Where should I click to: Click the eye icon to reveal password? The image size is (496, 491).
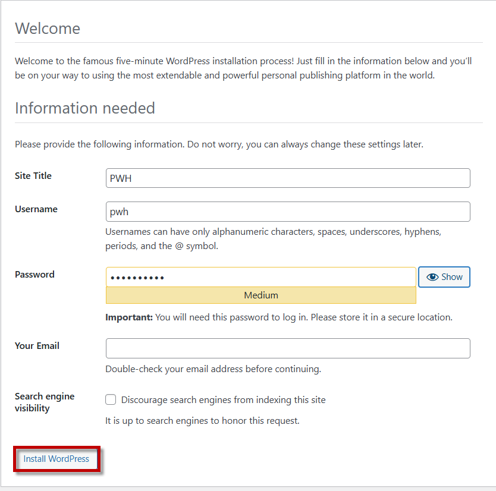[432, 277]
